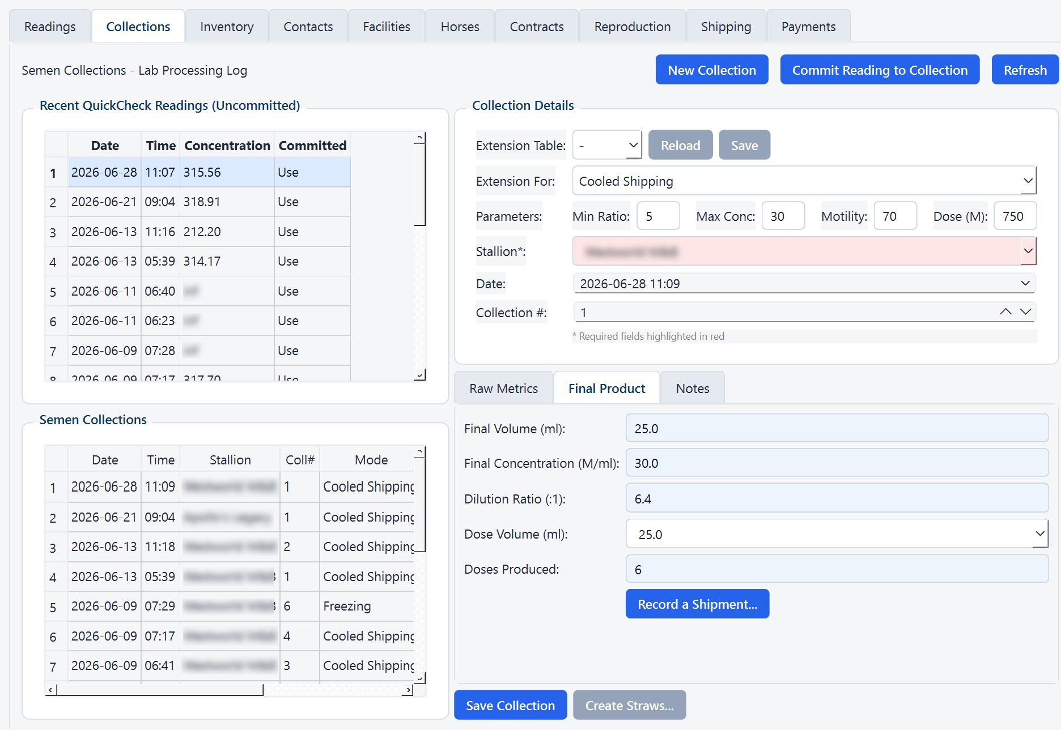Click the New Collection button
Viewport: 1061px width, 730px height.
point(712,70)
